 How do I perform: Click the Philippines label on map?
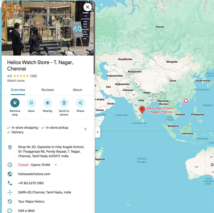[x=198, y=115]
